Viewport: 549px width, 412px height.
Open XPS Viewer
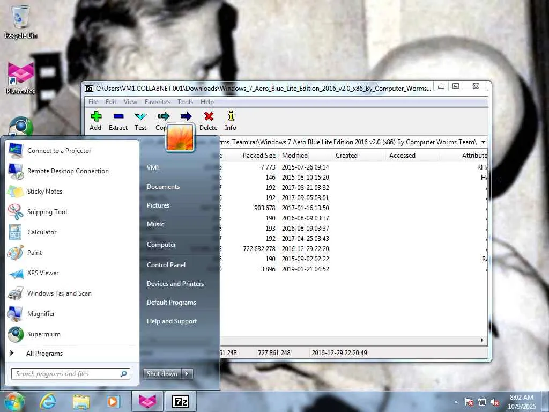tap(72, 273)
